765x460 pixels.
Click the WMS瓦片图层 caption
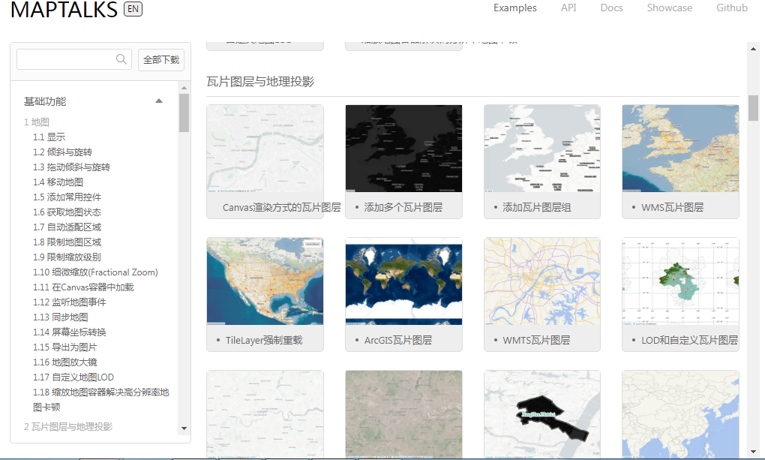(x=672, y=208)
